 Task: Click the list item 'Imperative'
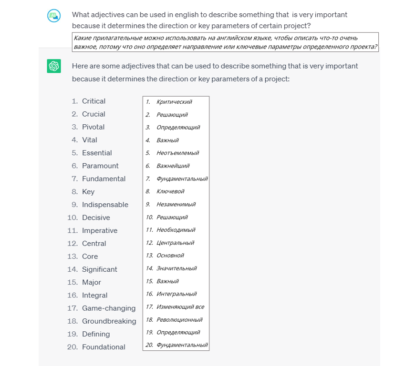coord(100,230)
